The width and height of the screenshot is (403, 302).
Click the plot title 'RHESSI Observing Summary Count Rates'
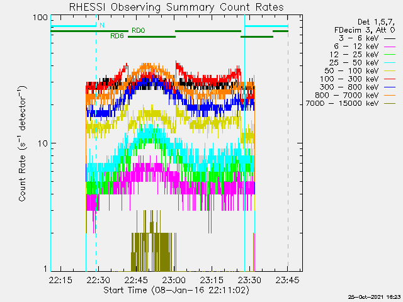176,7
